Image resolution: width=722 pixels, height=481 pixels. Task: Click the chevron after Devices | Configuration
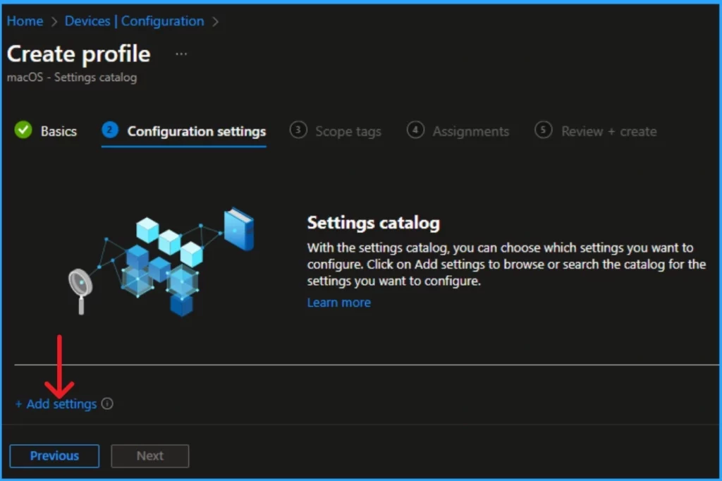click(x=215, y=22)
